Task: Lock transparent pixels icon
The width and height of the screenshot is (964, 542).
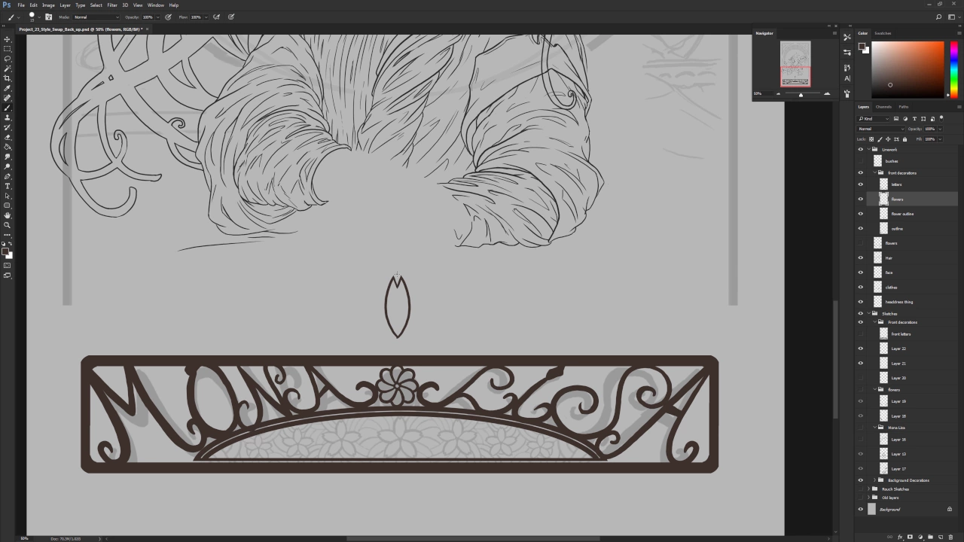Action: (x=872, y=139)
